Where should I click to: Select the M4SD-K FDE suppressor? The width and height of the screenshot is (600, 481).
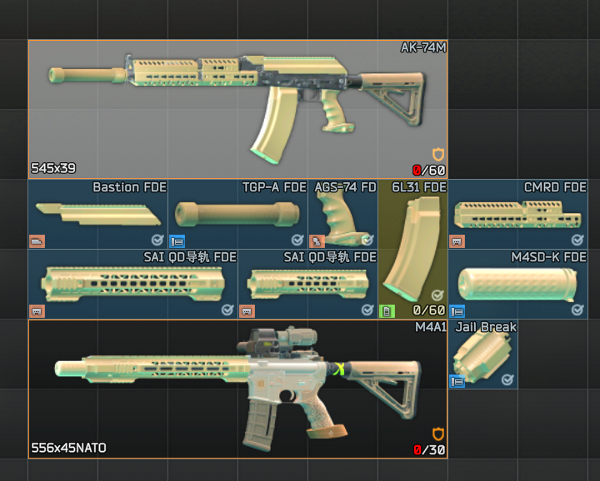(x=518, y=284)
